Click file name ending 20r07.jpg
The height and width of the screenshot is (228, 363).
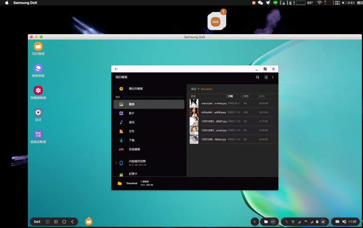(214, 121)
